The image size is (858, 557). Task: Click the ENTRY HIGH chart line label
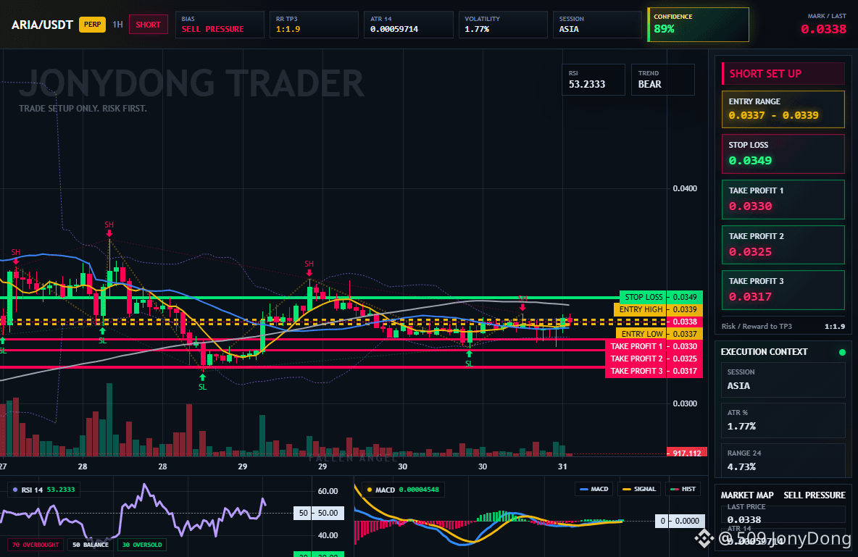pos(641,309)
